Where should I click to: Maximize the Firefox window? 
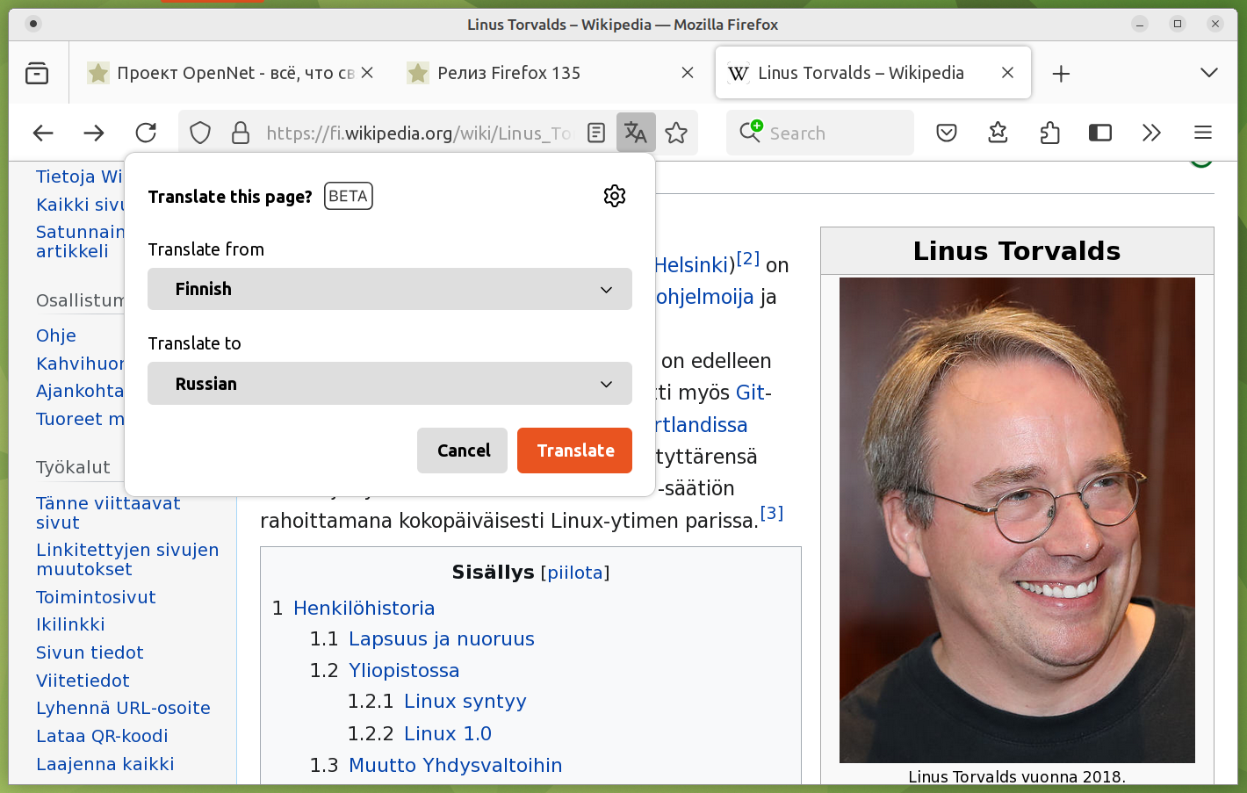[1178, 24]
